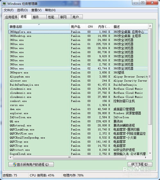160x180 pixels.
Task: Sort by CPU column header
Action: coord(90,27)
